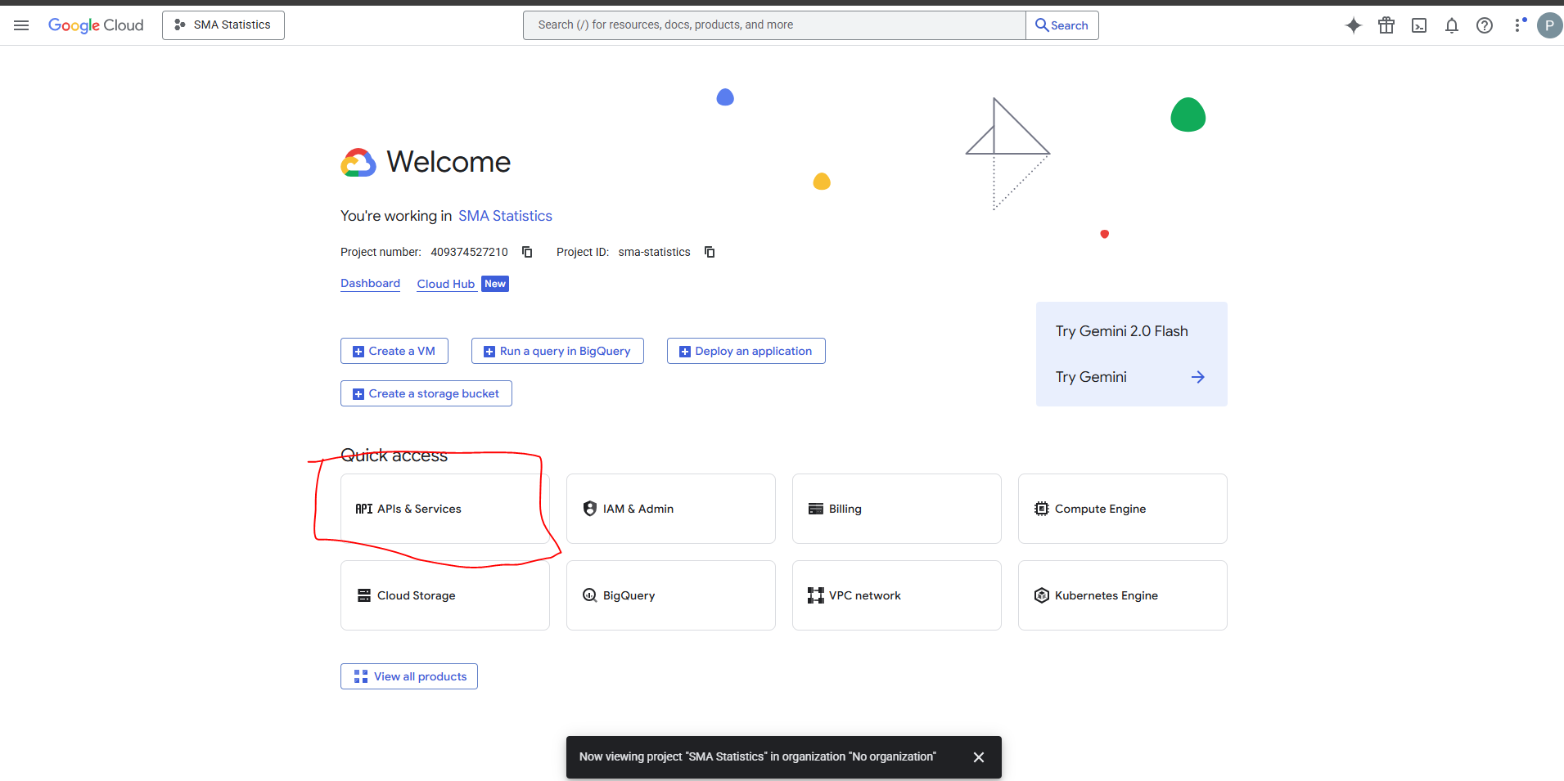Open the SMA Statistics project picker

[x=223, y=25]
